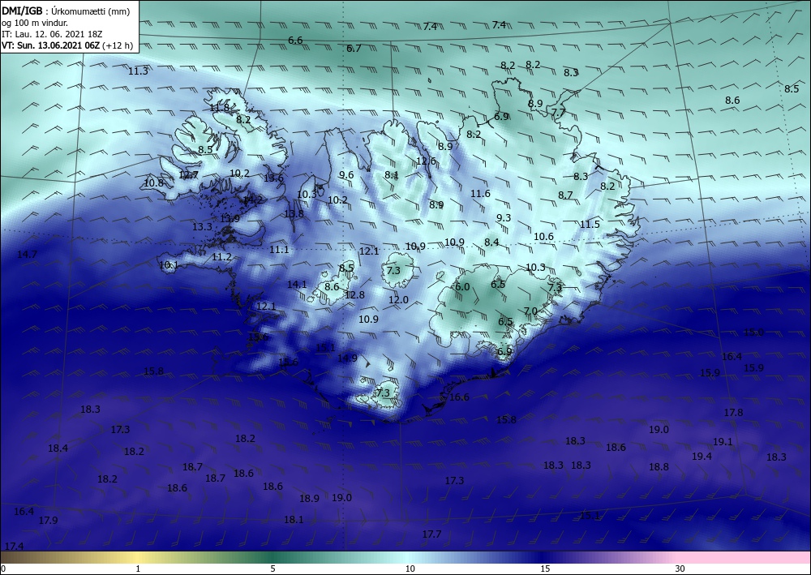This screenshot has height=575, width=811.
Task: Click the 17.4 value in bottom corner
Action: click(14, 547)
